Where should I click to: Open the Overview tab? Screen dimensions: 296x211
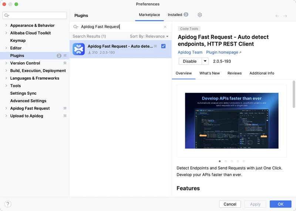coord(184,73)
